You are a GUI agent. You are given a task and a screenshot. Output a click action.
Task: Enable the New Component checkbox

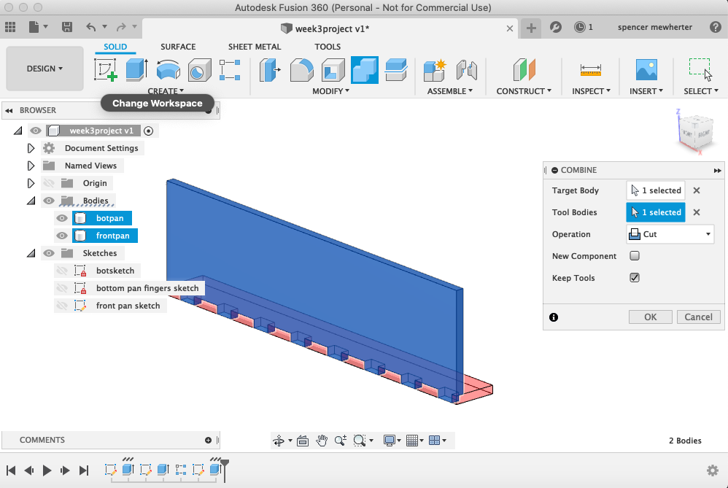[634, 256]
